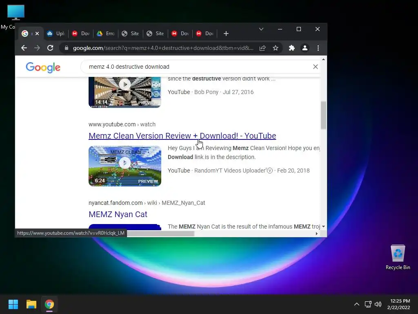
Task: Click the scroll up arrow
Action: 323,59
